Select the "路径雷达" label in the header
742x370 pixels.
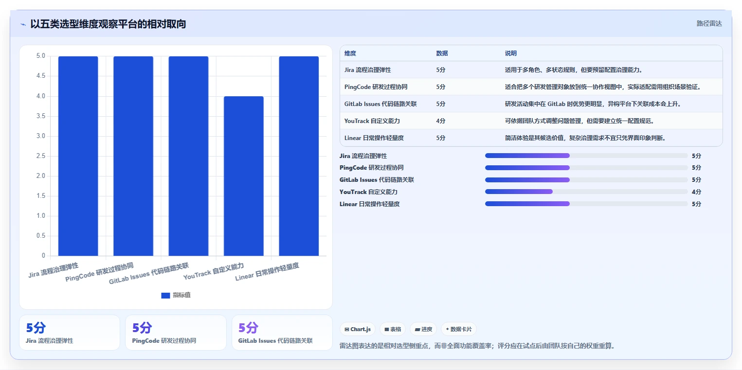(709, 23)
